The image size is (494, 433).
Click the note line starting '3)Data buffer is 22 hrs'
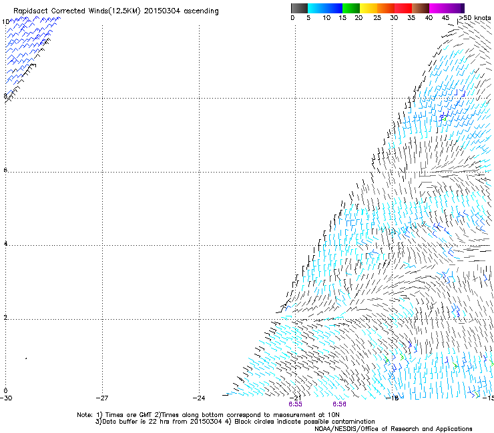pyautogui.click(x=235, y=422)
